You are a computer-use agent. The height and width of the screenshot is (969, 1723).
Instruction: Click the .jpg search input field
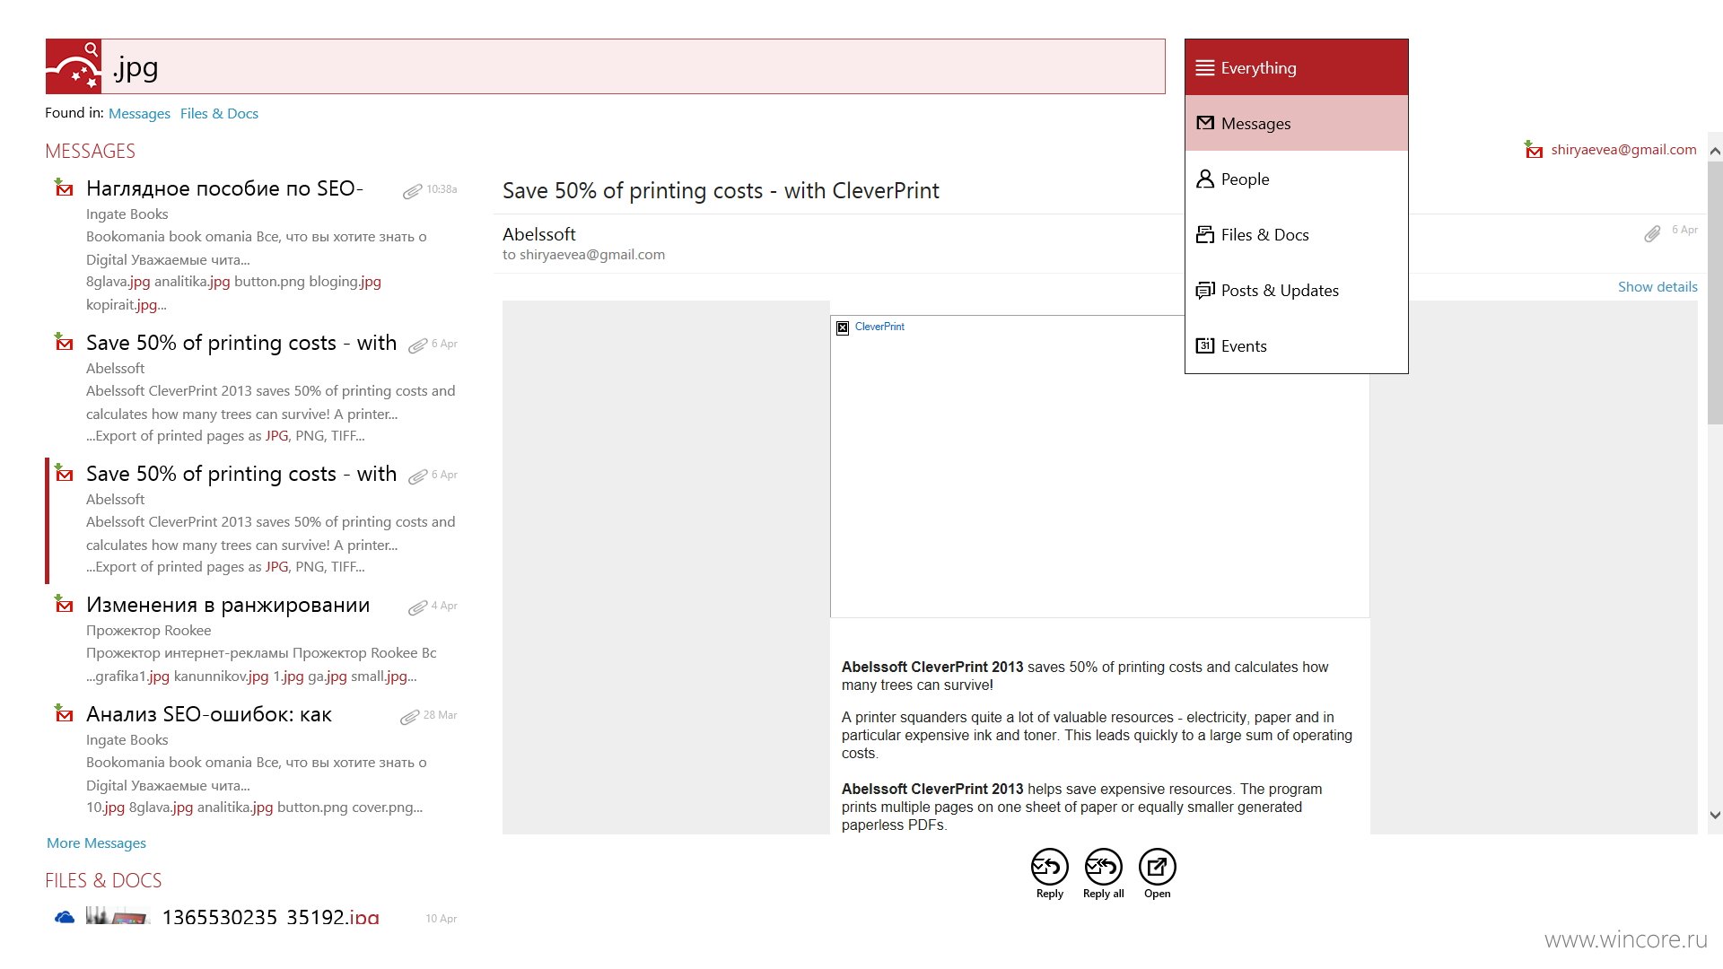click(633, 66)
